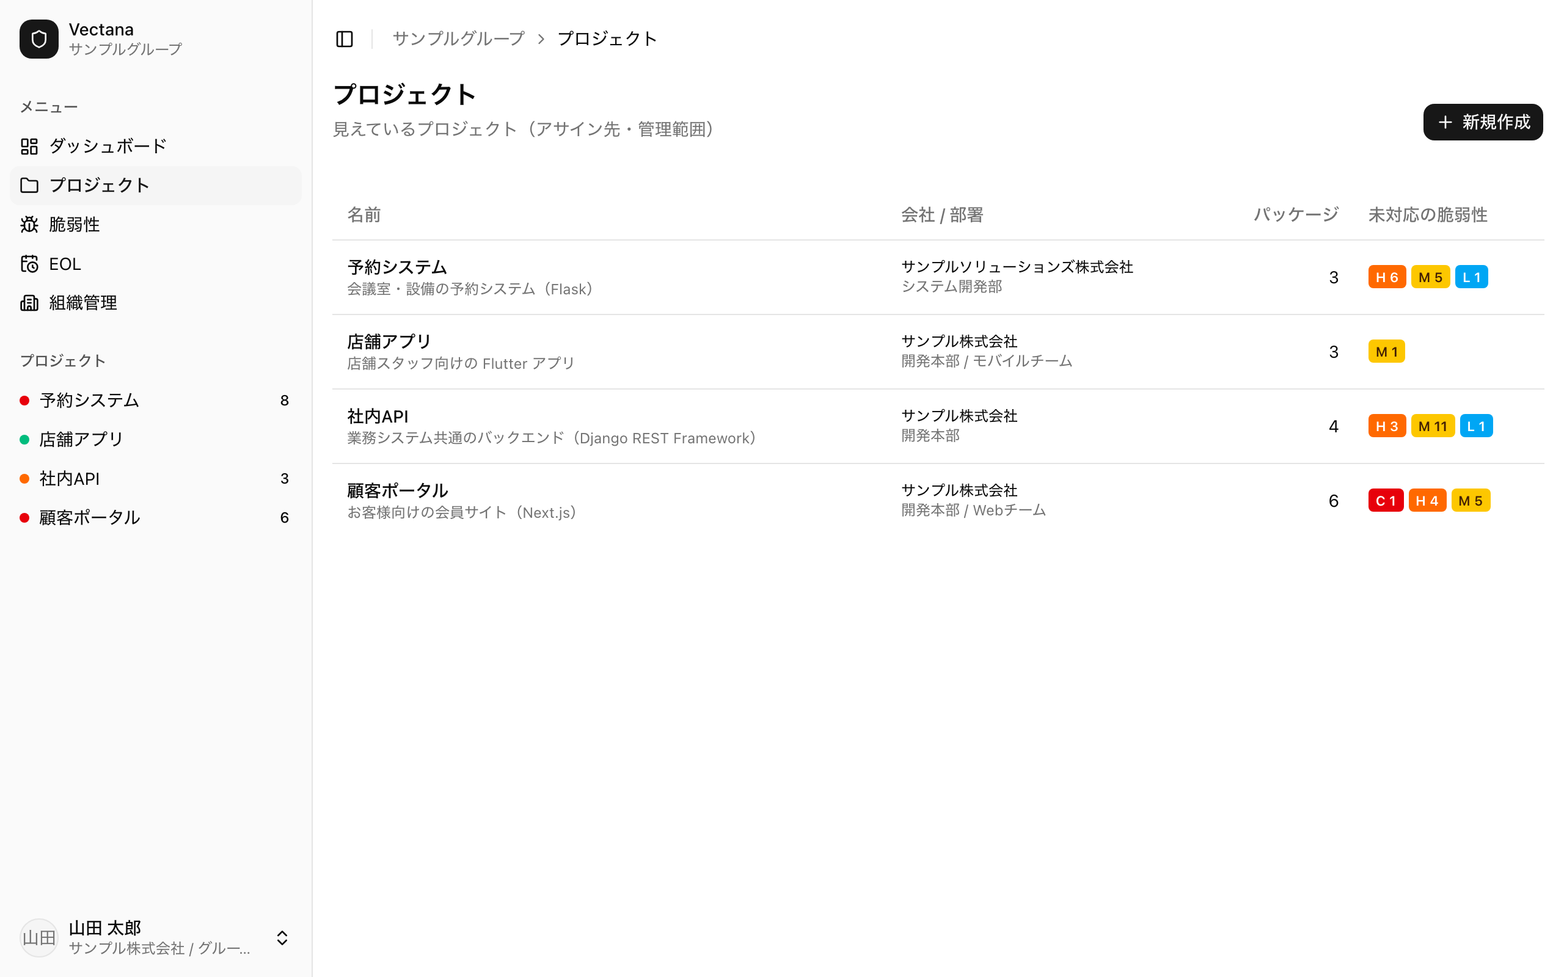Viewport: 1564px width, 977px height.
Task: Click the M 5 badge for 予約システム
Action: click(1430, 277)
